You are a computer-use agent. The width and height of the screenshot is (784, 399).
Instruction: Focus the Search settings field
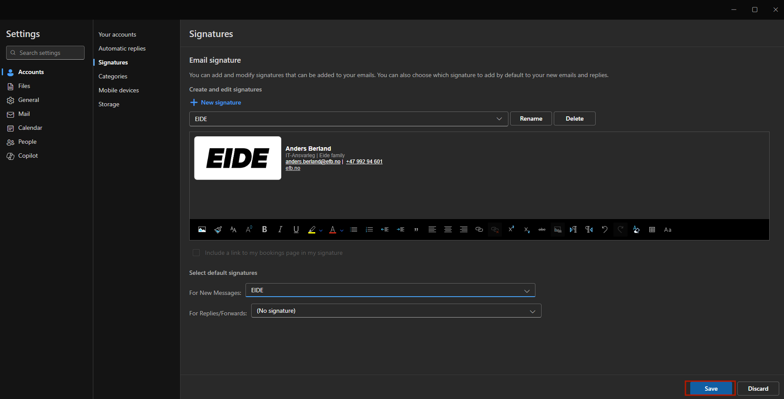[x=45, y=53]
